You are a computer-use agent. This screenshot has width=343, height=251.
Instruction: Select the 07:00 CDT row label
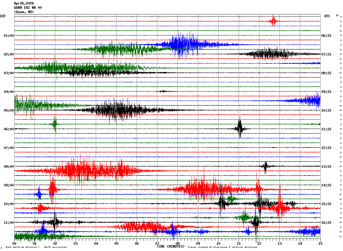(x=9, y=148)
